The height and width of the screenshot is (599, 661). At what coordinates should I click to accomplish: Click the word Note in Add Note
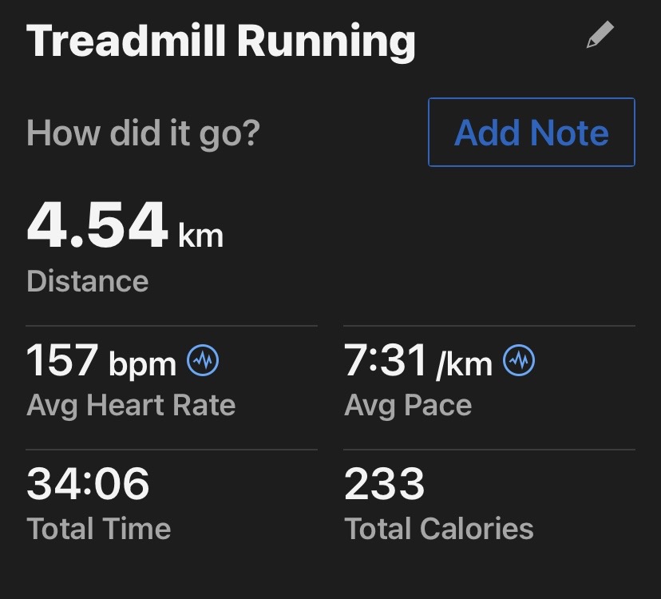point(571,133)
